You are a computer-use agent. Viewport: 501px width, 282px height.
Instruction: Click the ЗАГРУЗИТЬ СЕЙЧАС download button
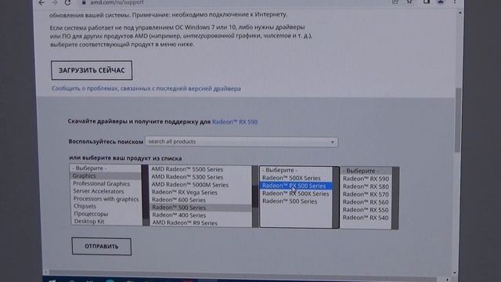(92, 70)
